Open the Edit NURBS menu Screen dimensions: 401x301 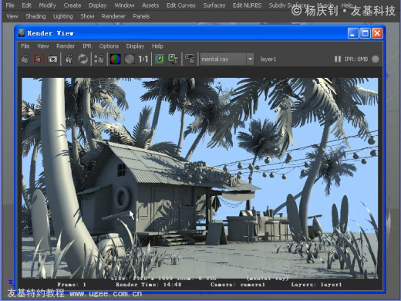247,5
